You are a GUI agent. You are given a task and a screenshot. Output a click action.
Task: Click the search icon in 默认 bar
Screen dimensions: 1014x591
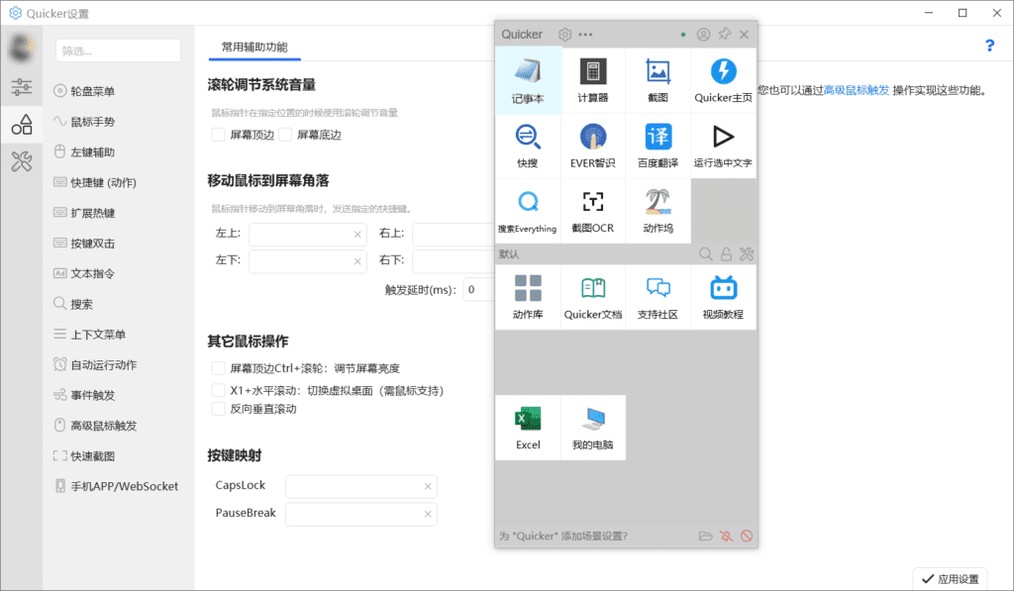(705, 254)
